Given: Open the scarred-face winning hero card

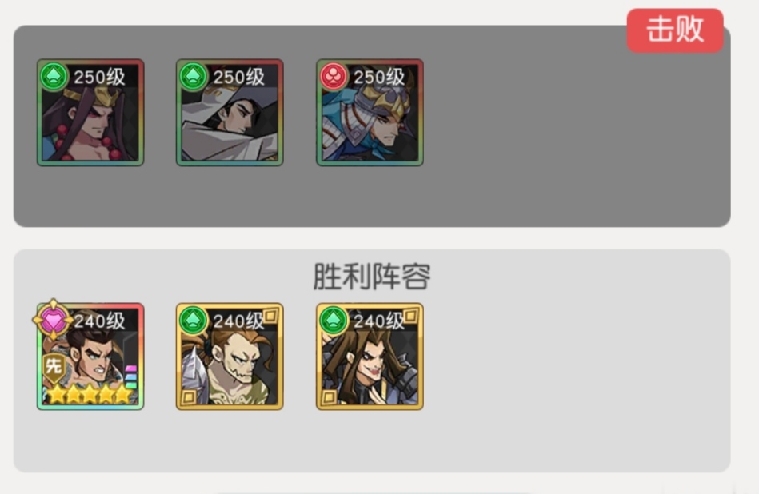Looking at the screenshot, I should 230,357.
